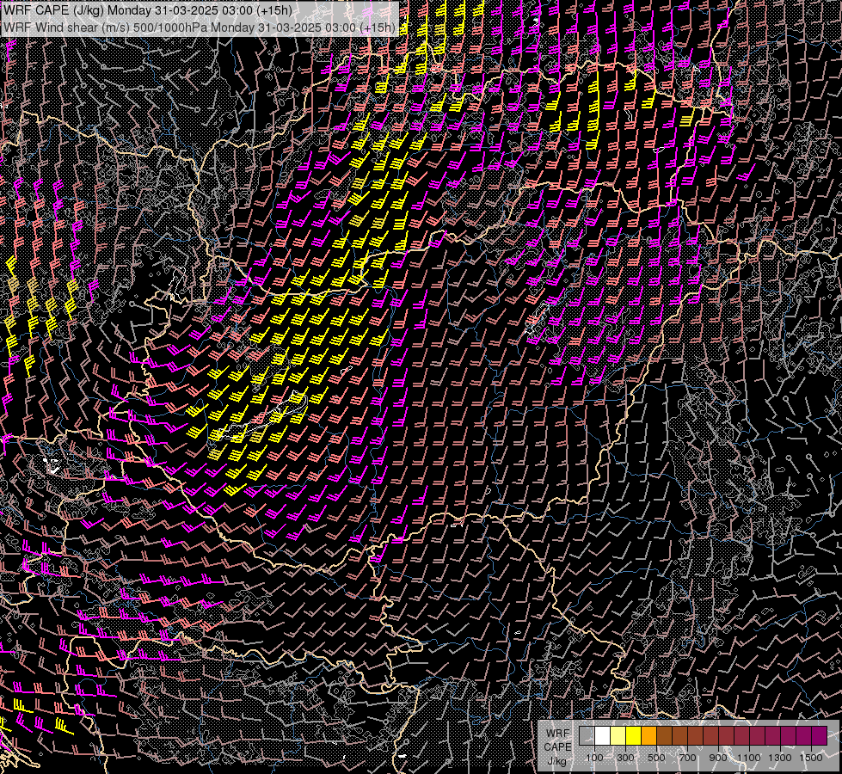Select the bright yellow legend swatch
Viewport: 842px width, 774px height.
click(x=633, y=735)
